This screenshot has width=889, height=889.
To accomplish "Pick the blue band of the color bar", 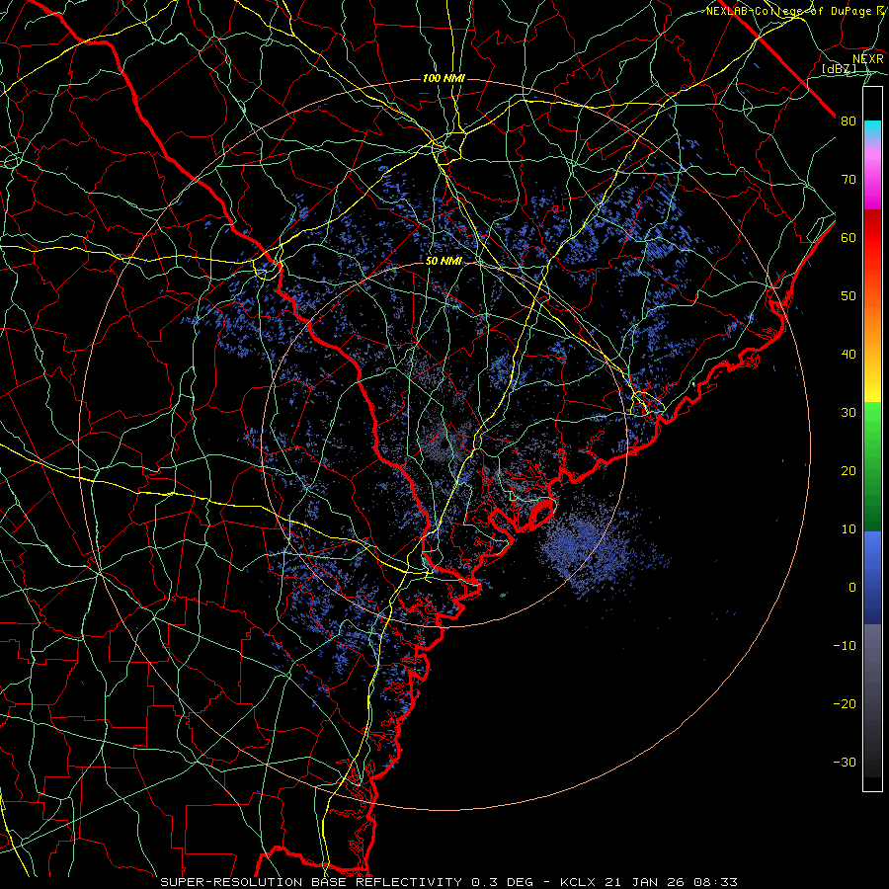I will pos(872,578).
